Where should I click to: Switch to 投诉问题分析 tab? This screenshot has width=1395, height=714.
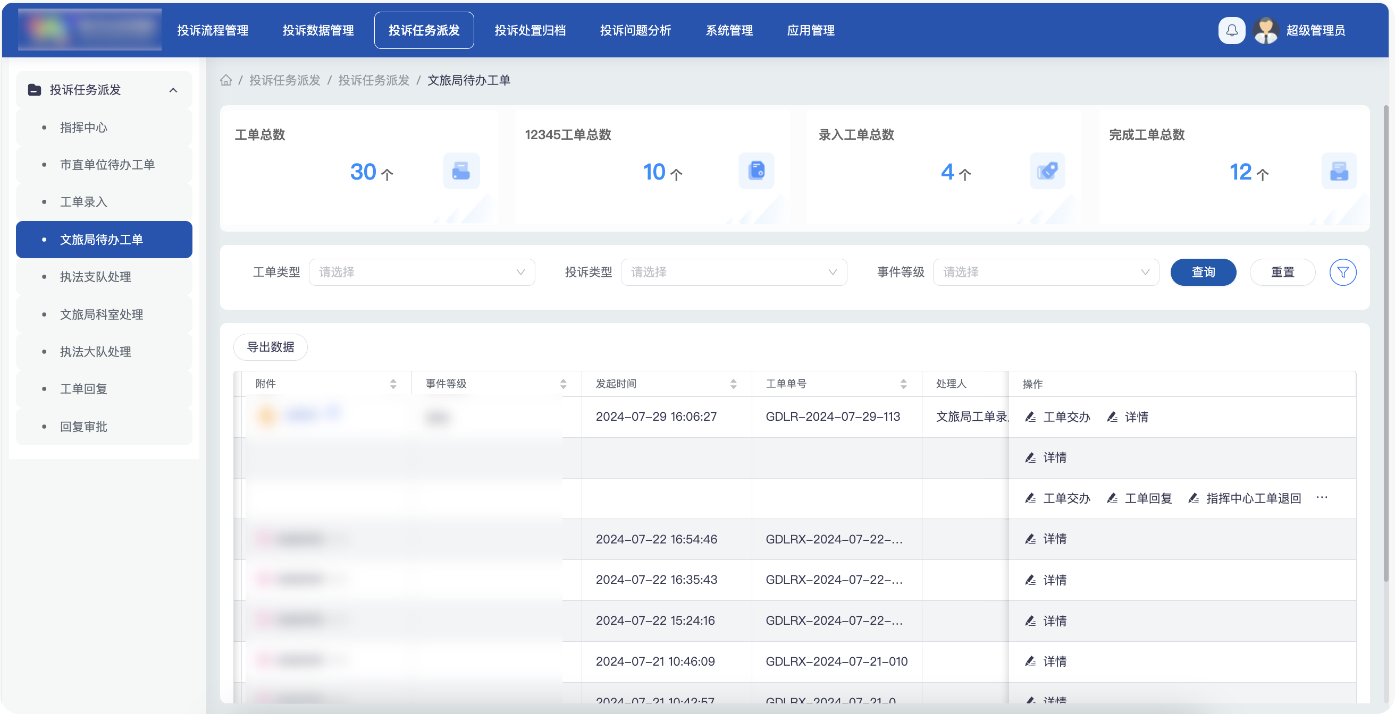coord(635,30)
